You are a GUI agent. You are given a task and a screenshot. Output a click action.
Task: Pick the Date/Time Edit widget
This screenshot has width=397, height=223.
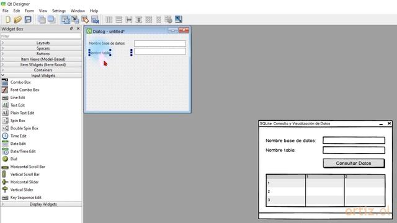pyautogui.click(x=23, y=151)
